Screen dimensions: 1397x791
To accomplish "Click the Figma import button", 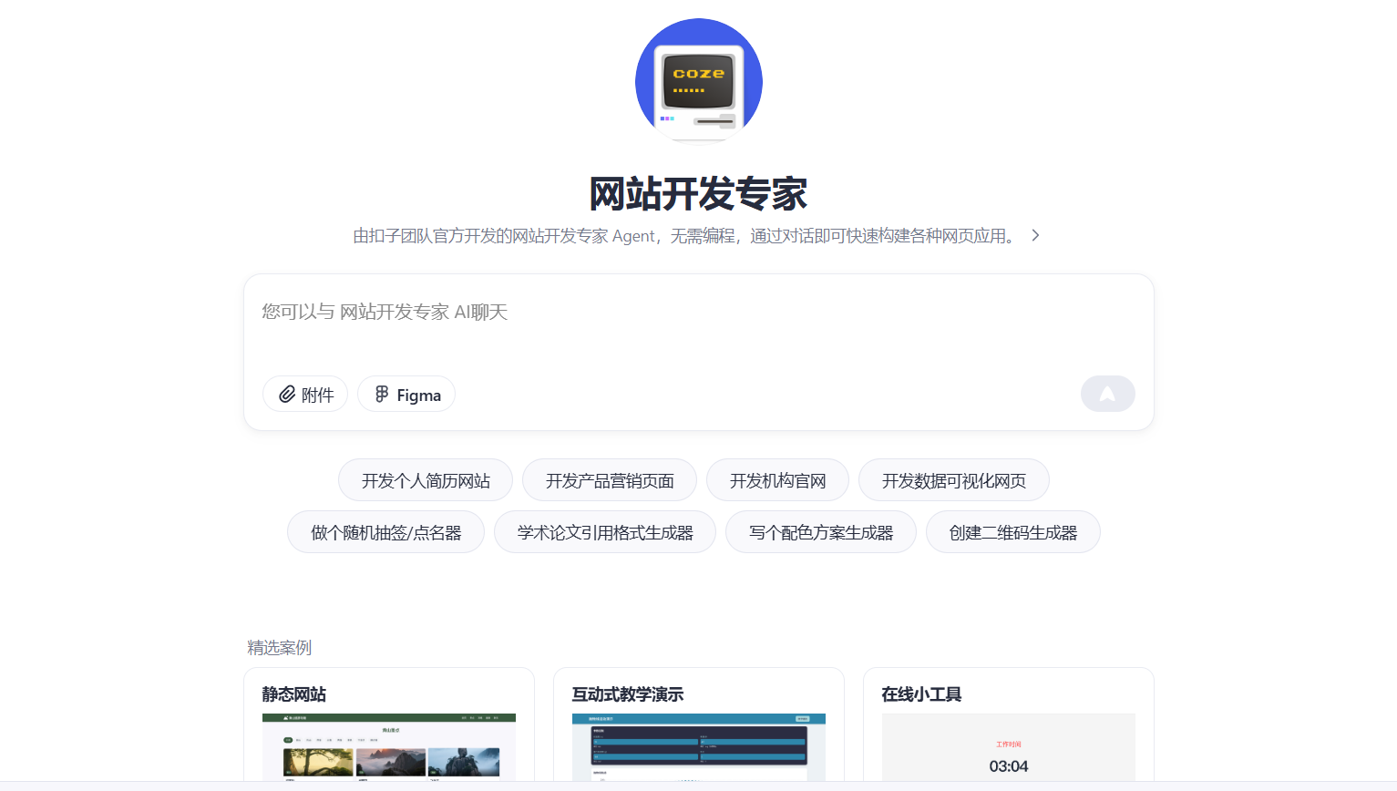I will click(x=406, y=395).
